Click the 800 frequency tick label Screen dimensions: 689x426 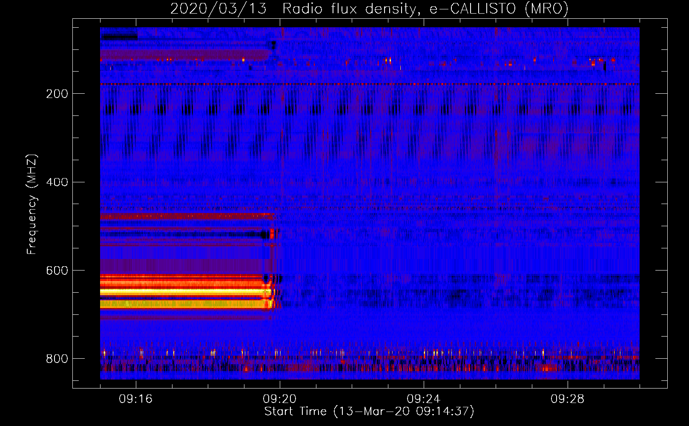point(57,359)
